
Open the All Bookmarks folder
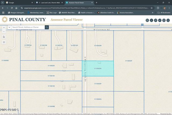point(164,12)
